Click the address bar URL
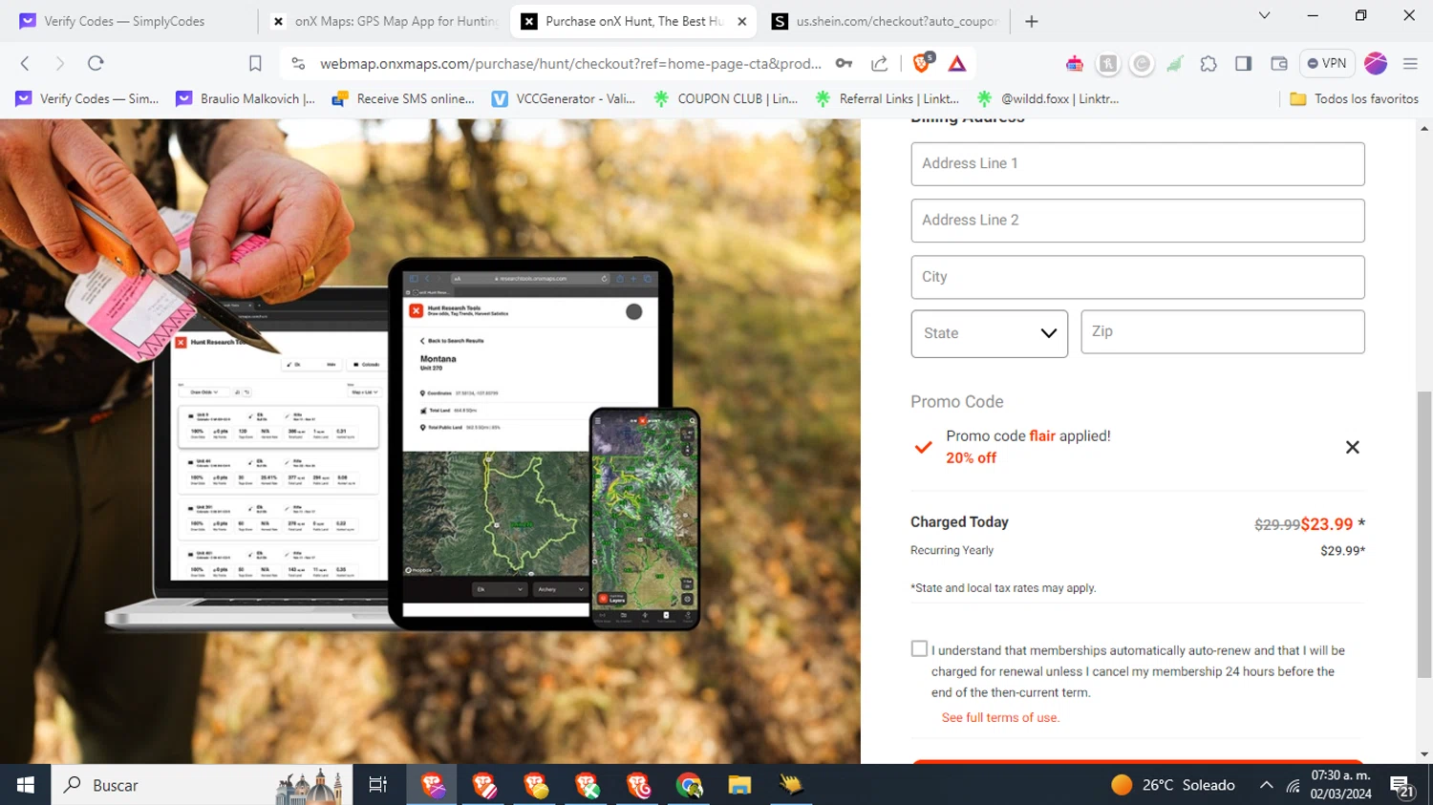Viewport: 1433px width, 805px height. click(x=570, y=63)
